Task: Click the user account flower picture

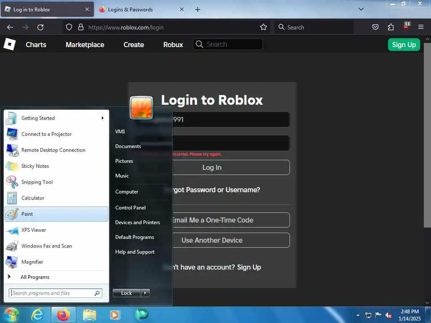Action: click(x=141, y=107)
